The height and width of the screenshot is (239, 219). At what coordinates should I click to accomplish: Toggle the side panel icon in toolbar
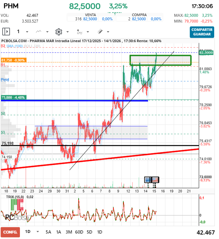[x=6, y=32]
